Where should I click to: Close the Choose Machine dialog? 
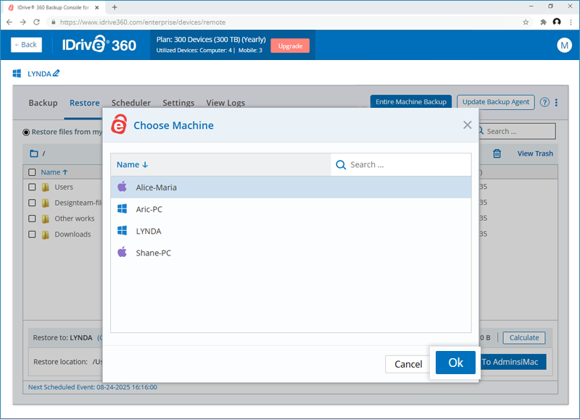pyautogui.click(x=468, y=125)
